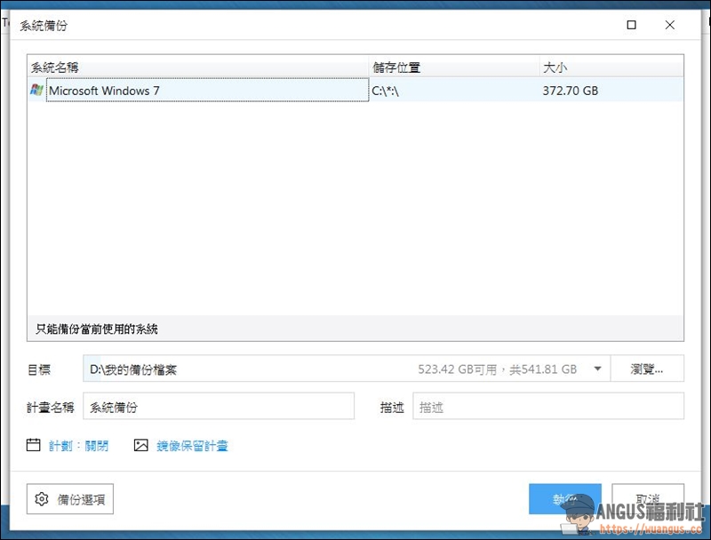Screen dimensions: 711x540
Task: Click the D:\我的備份檔案 destination path field
Action: point(249,369)
